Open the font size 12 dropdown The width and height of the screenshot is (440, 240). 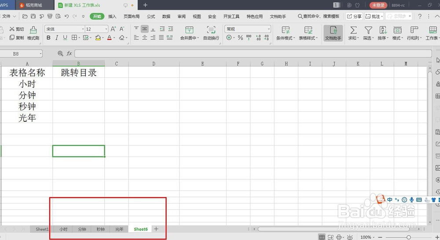pyautogui.click(x=106, y=29)
